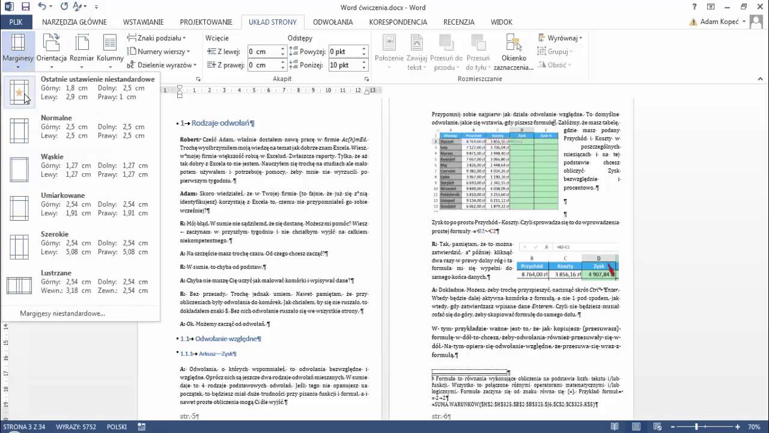
Task: Open the Orientacja page orientation menu
Action: pos(52,51)
